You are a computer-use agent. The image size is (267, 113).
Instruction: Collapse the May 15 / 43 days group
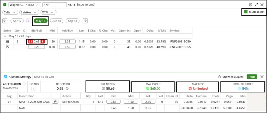[5, 36]
